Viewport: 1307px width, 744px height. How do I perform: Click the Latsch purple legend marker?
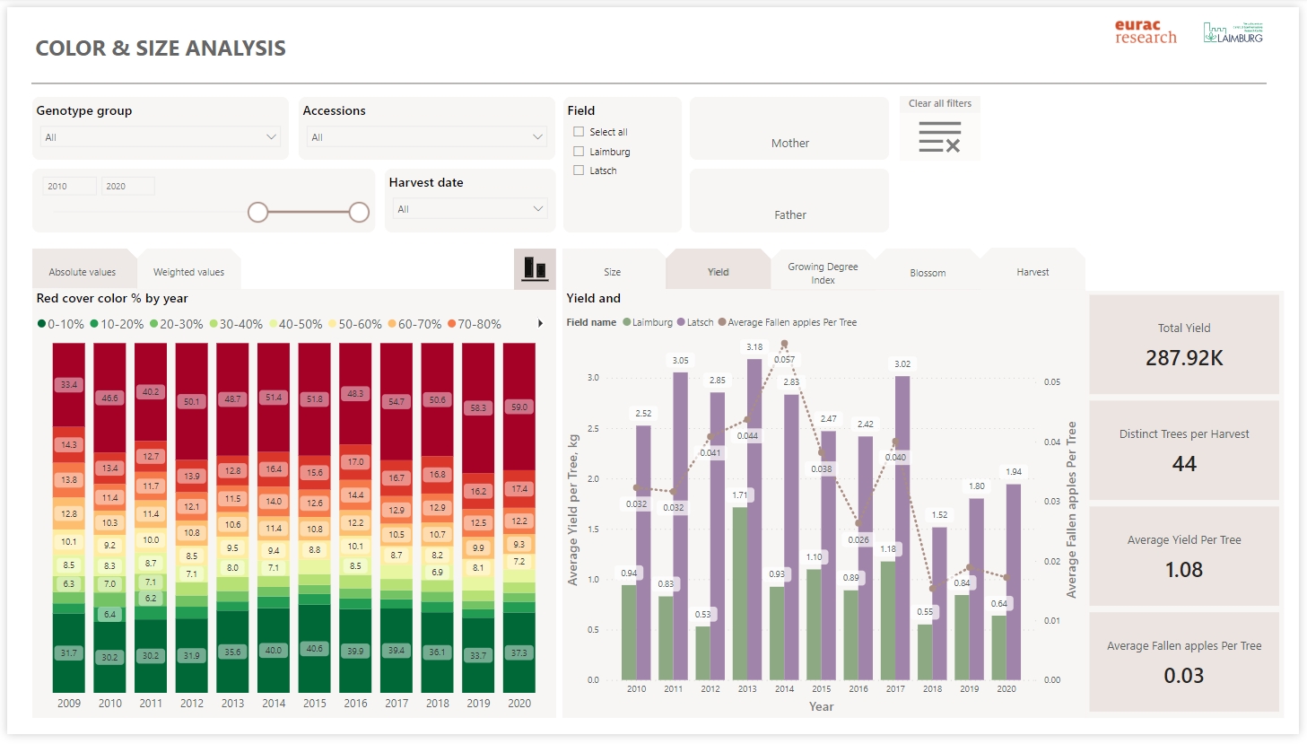coord(682,322)
